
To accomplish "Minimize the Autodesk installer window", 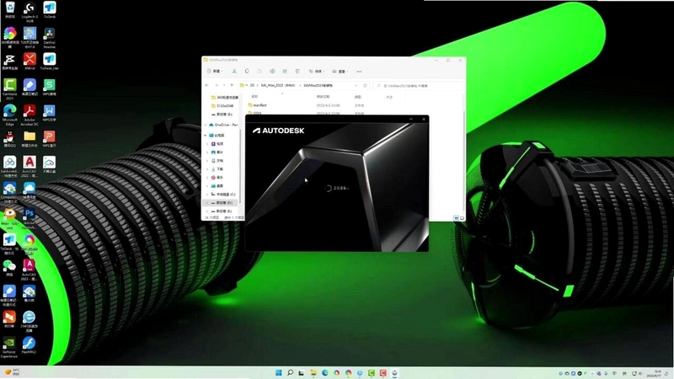I will pyautogui.click(x=411, y=119).
